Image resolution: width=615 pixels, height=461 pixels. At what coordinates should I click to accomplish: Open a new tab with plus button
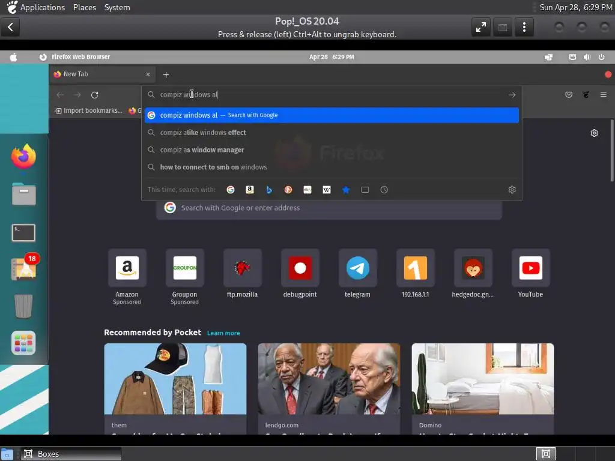point(166,74)
